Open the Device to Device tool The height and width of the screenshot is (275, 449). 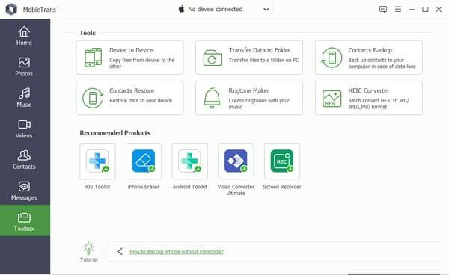coord(129,58)
